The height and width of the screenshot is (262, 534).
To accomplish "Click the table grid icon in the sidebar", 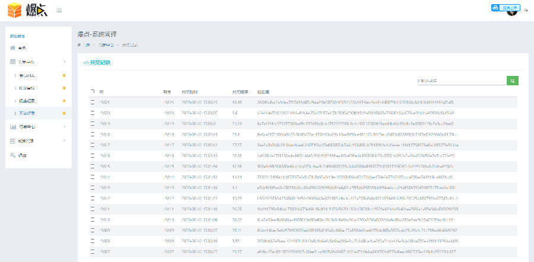I will (13, 62).
